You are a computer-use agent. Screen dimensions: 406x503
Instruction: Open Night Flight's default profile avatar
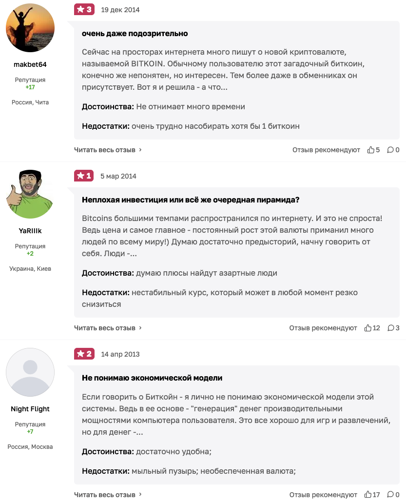click(x=30, y=372)
